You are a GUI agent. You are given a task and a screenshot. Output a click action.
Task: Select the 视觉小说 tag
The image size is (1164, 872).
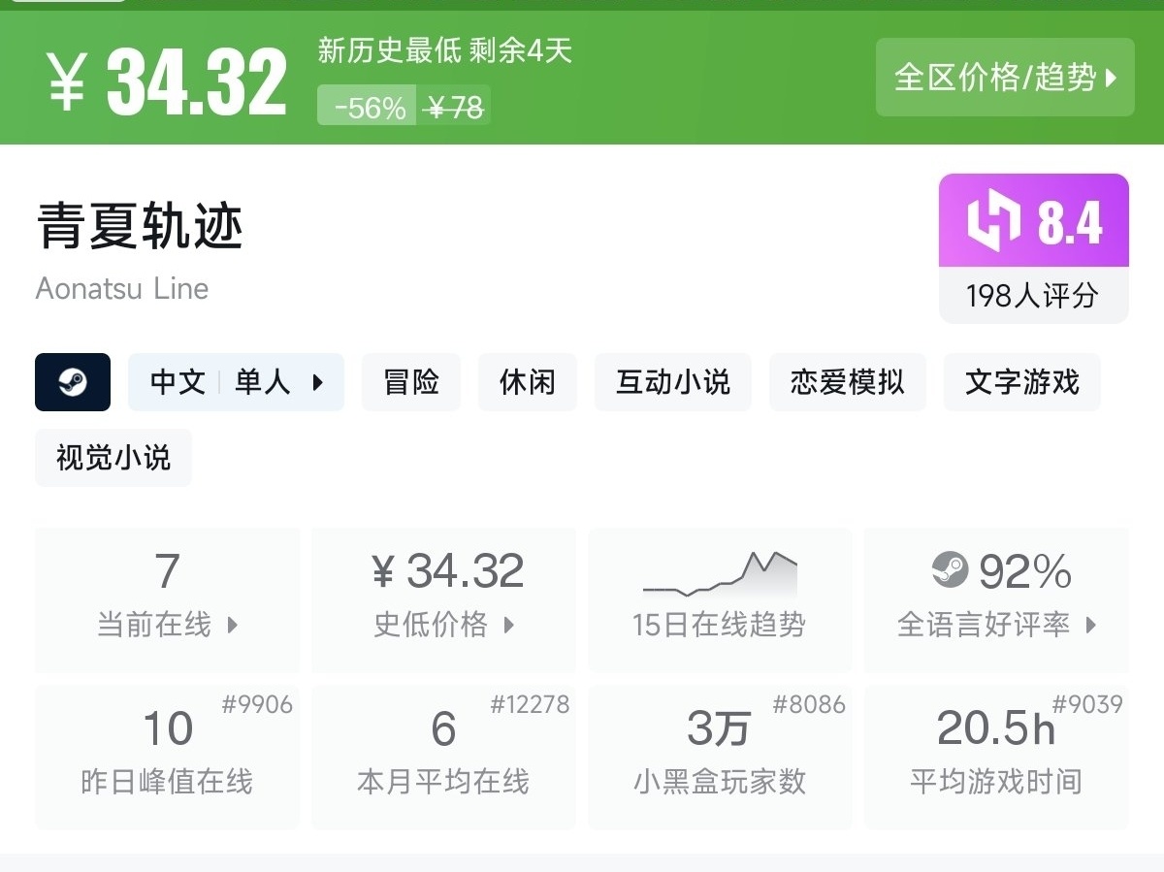pyautogui.click(x=113, y=457)
